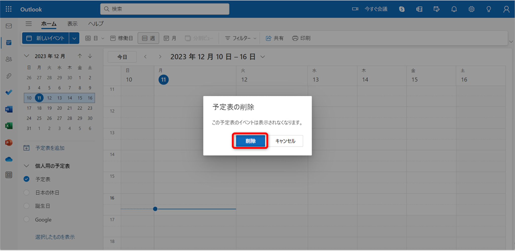The image size is (515, 251).
Task: Open the app launcher grid icon
Action: (x=9, y=9)
